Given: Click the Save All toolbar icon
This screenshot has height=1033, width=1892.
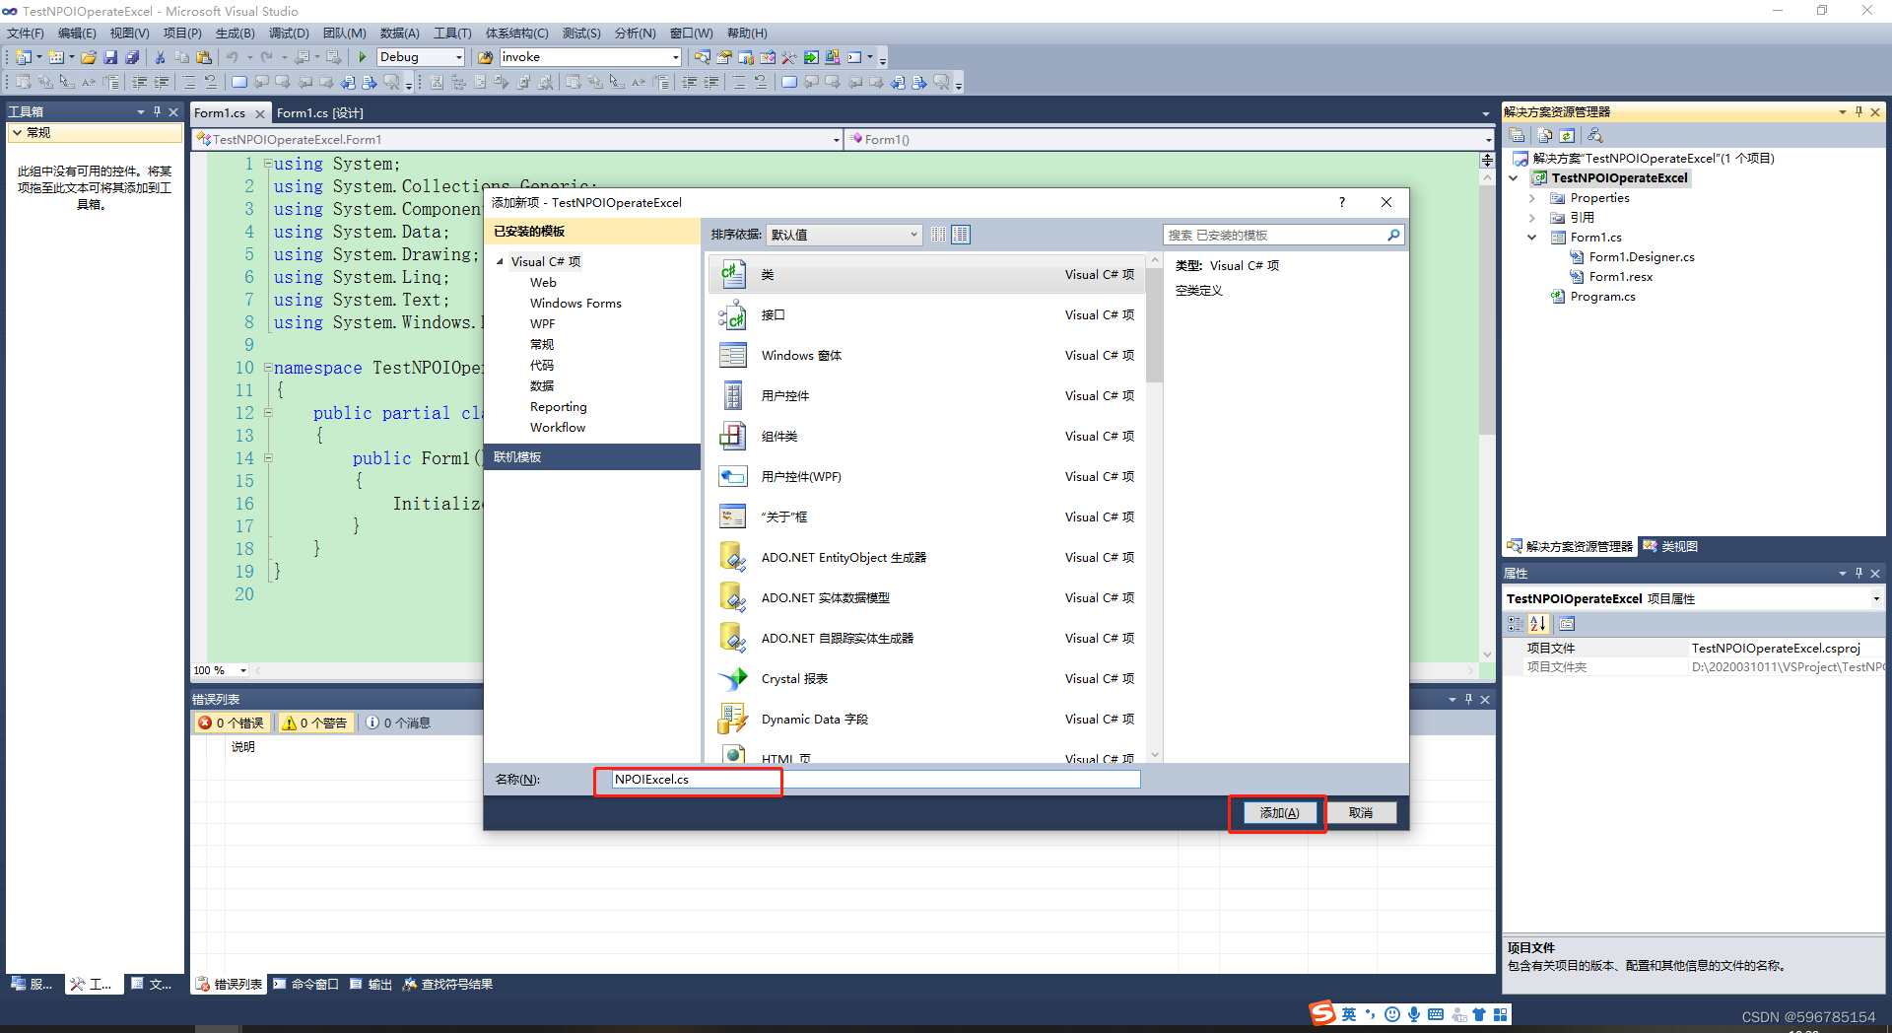Looking at the screenshot, I should [x=132, y=57].
